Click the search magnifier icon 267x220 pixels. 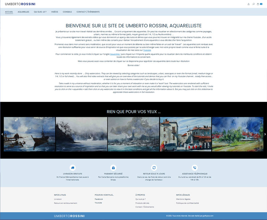[x=254, y=4]
